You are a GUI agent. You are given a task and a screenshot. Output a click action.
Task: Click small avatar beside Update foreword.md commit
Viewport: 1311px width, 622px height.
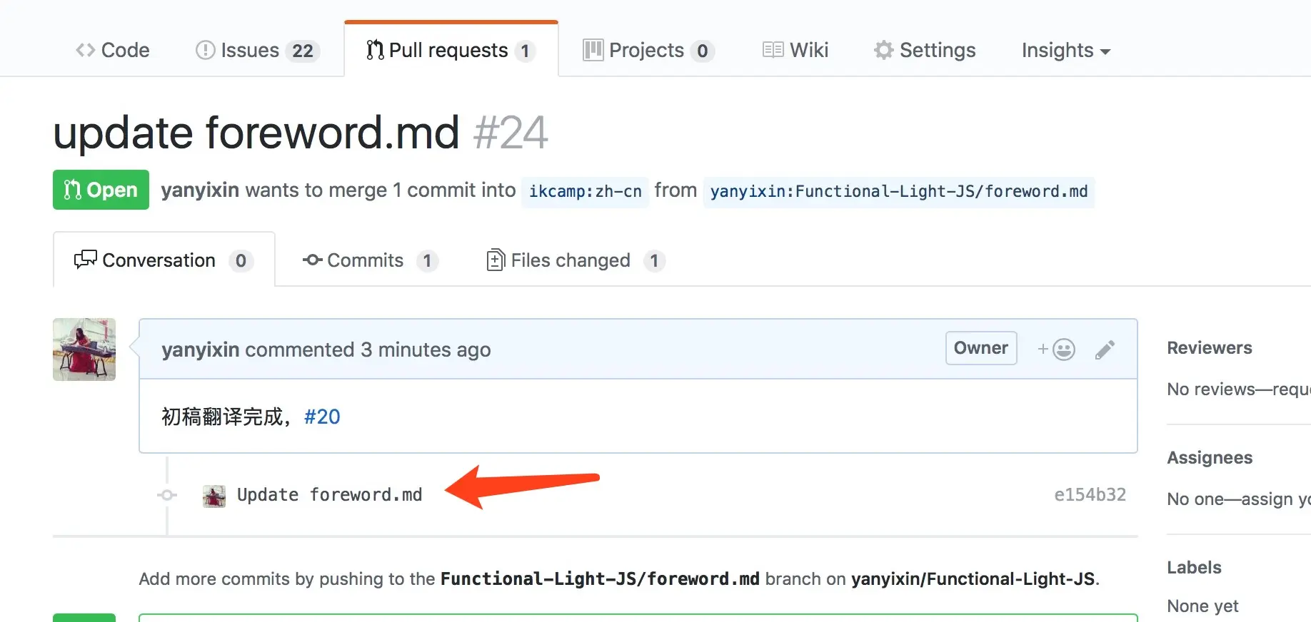click(x=214, y=496)
